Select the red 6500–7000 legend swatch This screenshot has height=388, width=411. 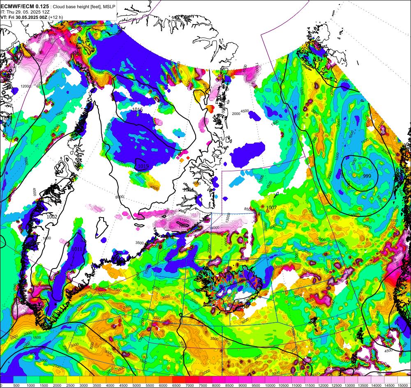coord(179,379)
